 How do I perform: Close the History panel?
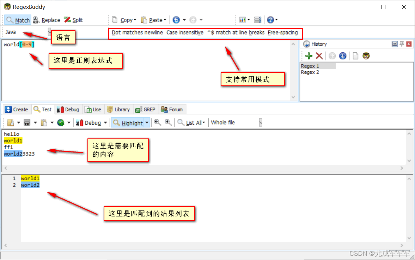click(409, 44)
